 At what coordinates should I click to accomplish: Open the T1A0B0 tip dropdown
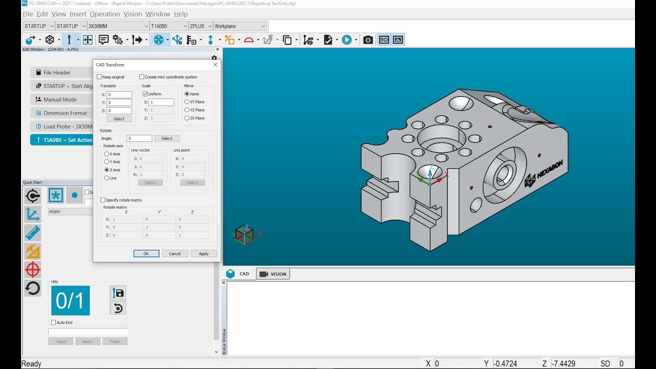(x=169, y=26)
